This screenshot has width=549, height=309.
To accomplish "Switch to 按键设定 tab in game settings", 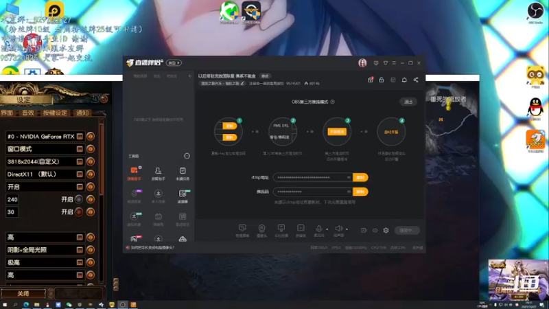I will click(x=55, y=113).
